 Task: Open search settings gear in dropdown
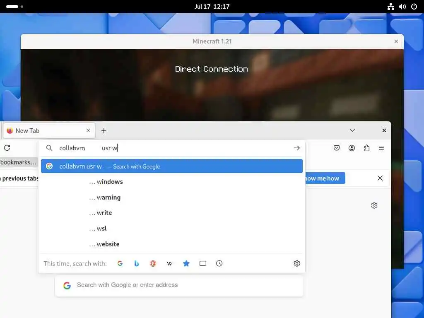tap(296, 263)
